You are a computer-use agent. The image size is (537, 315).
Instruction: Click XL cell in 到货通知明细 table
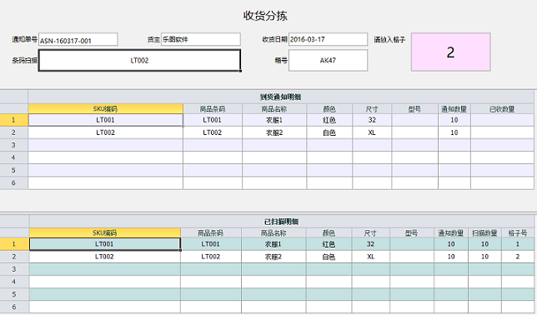[372, 132]
